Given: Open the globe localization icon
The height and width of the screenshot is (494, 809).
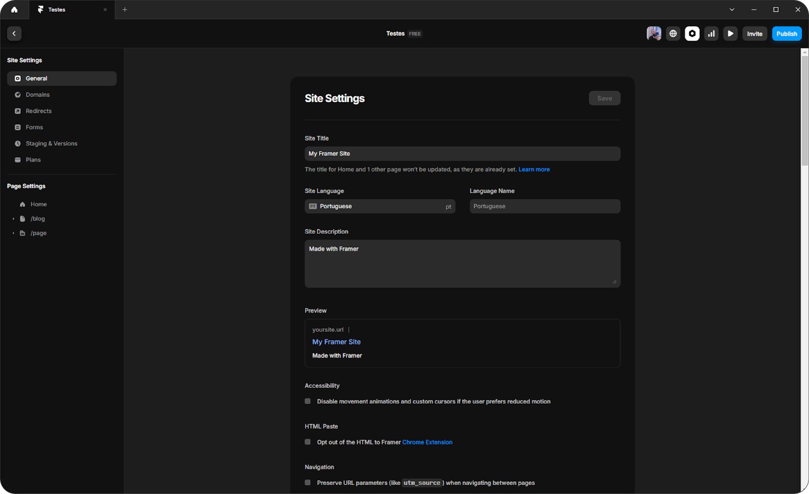Looking at the screenshot, I should 673,33.
